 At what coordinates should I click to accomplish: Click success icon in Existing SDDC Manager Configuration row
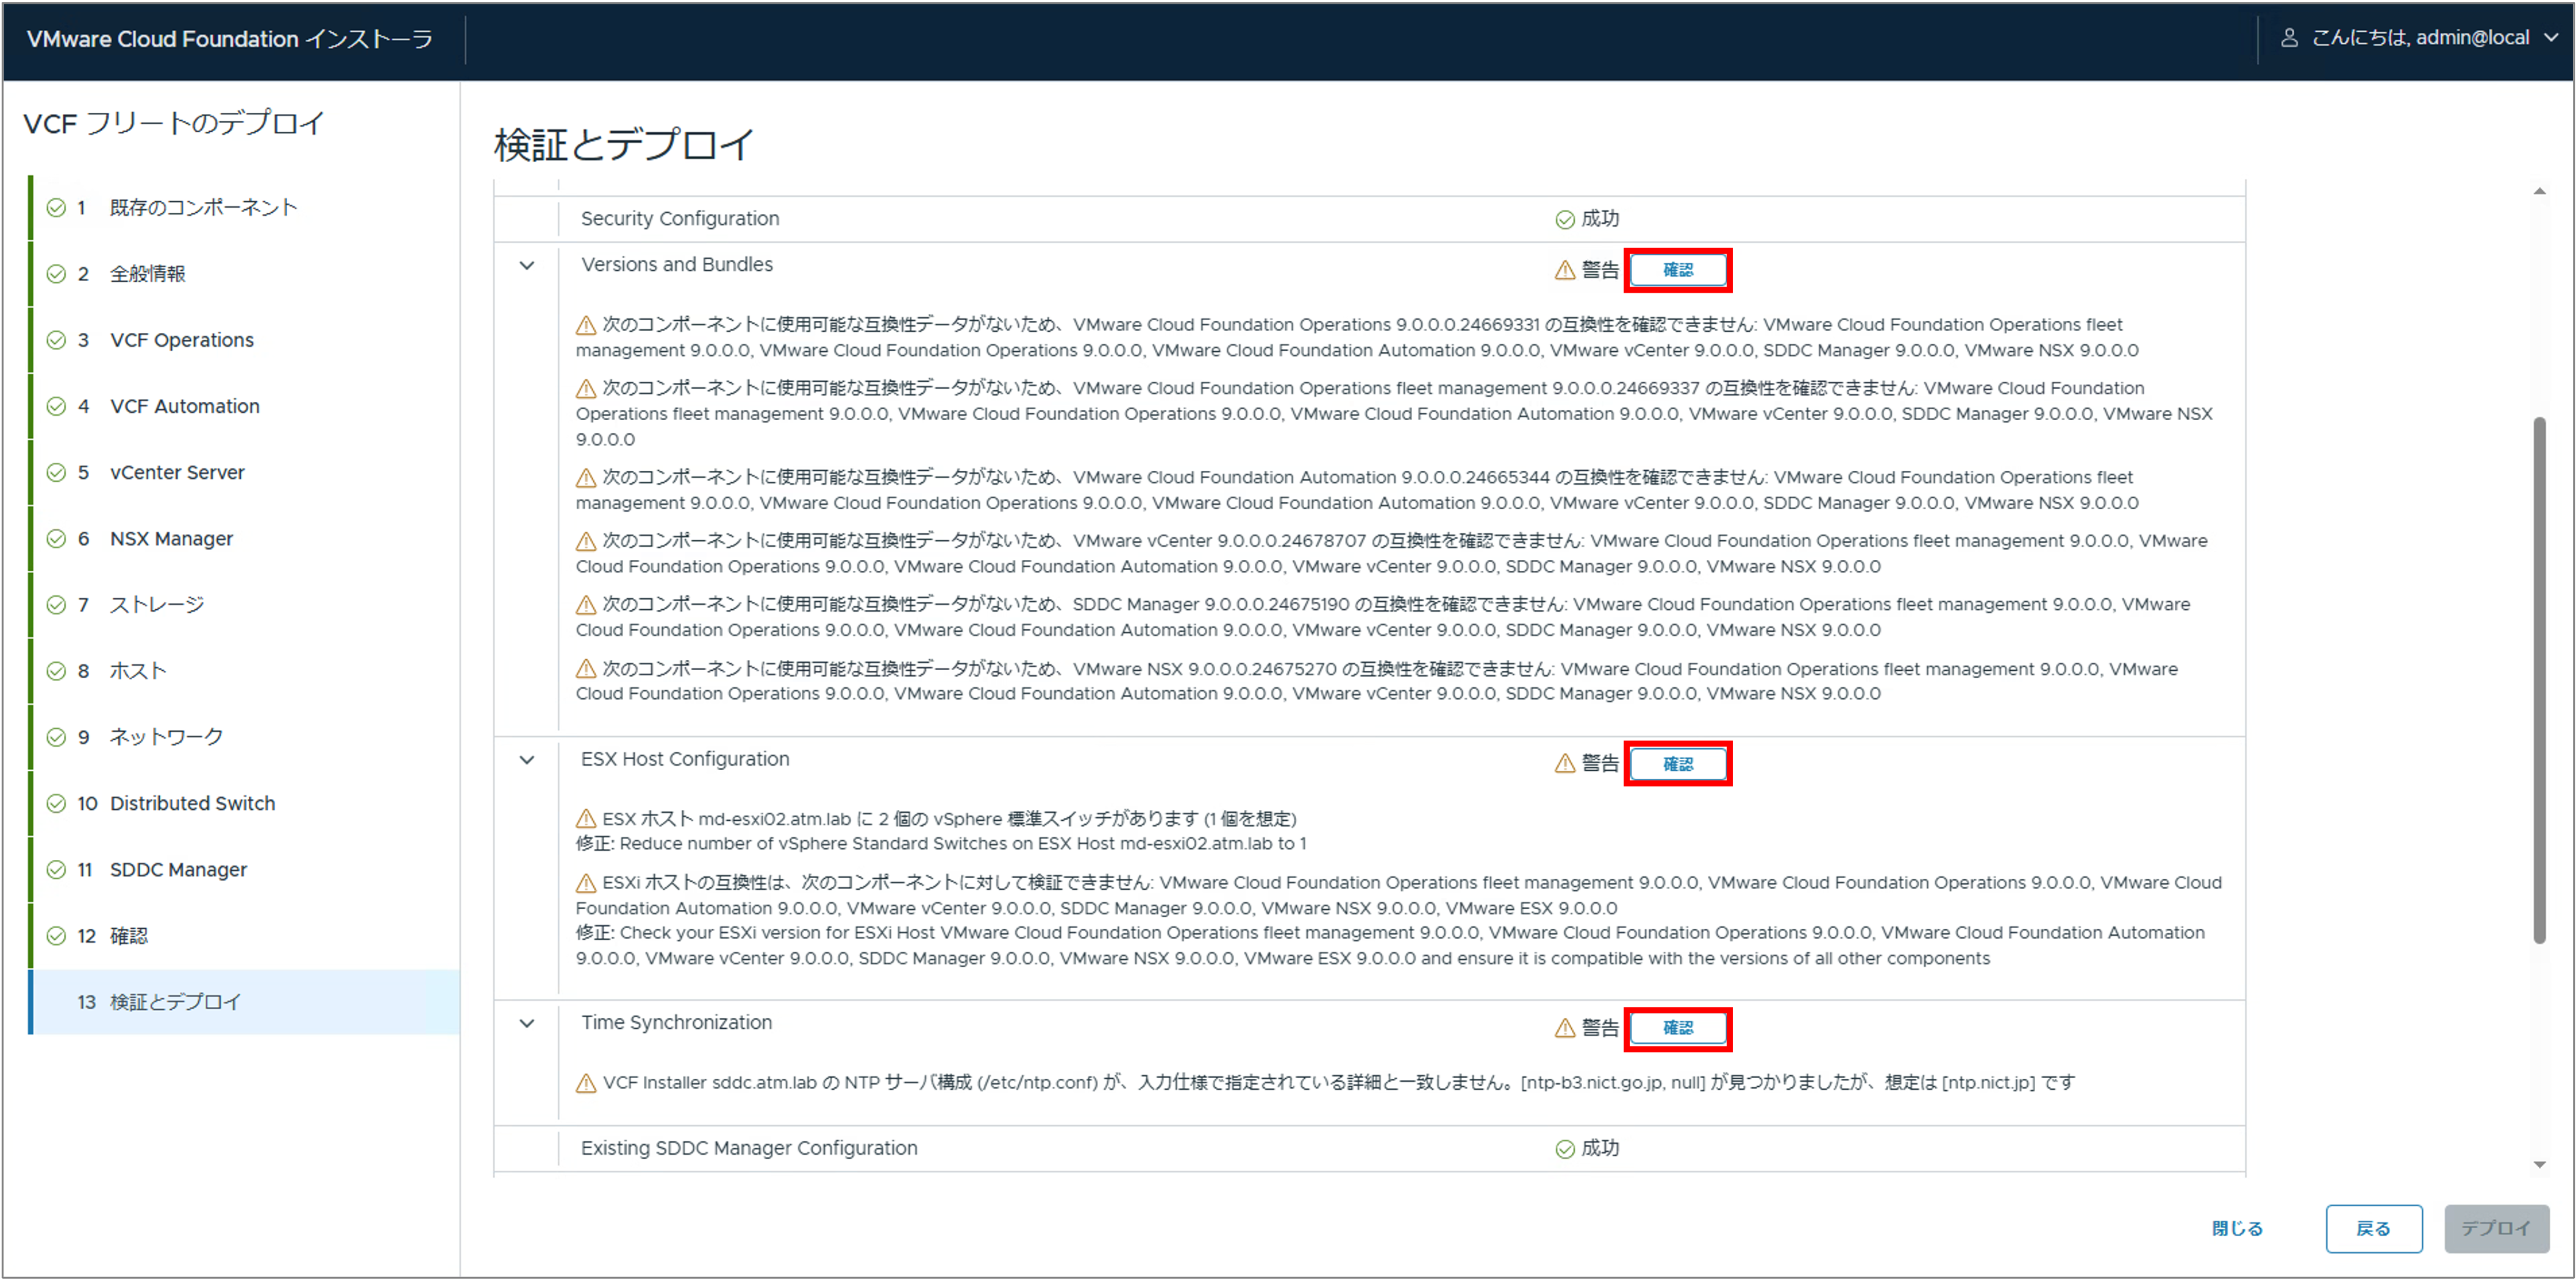1565,1149
